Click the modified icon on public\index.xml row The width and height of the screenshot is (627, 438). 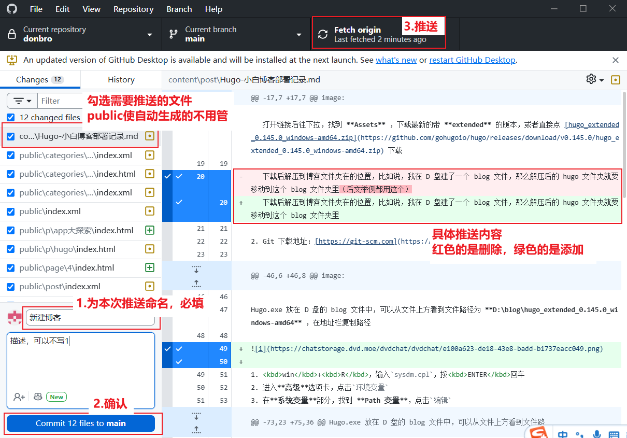tap(149, 211)
